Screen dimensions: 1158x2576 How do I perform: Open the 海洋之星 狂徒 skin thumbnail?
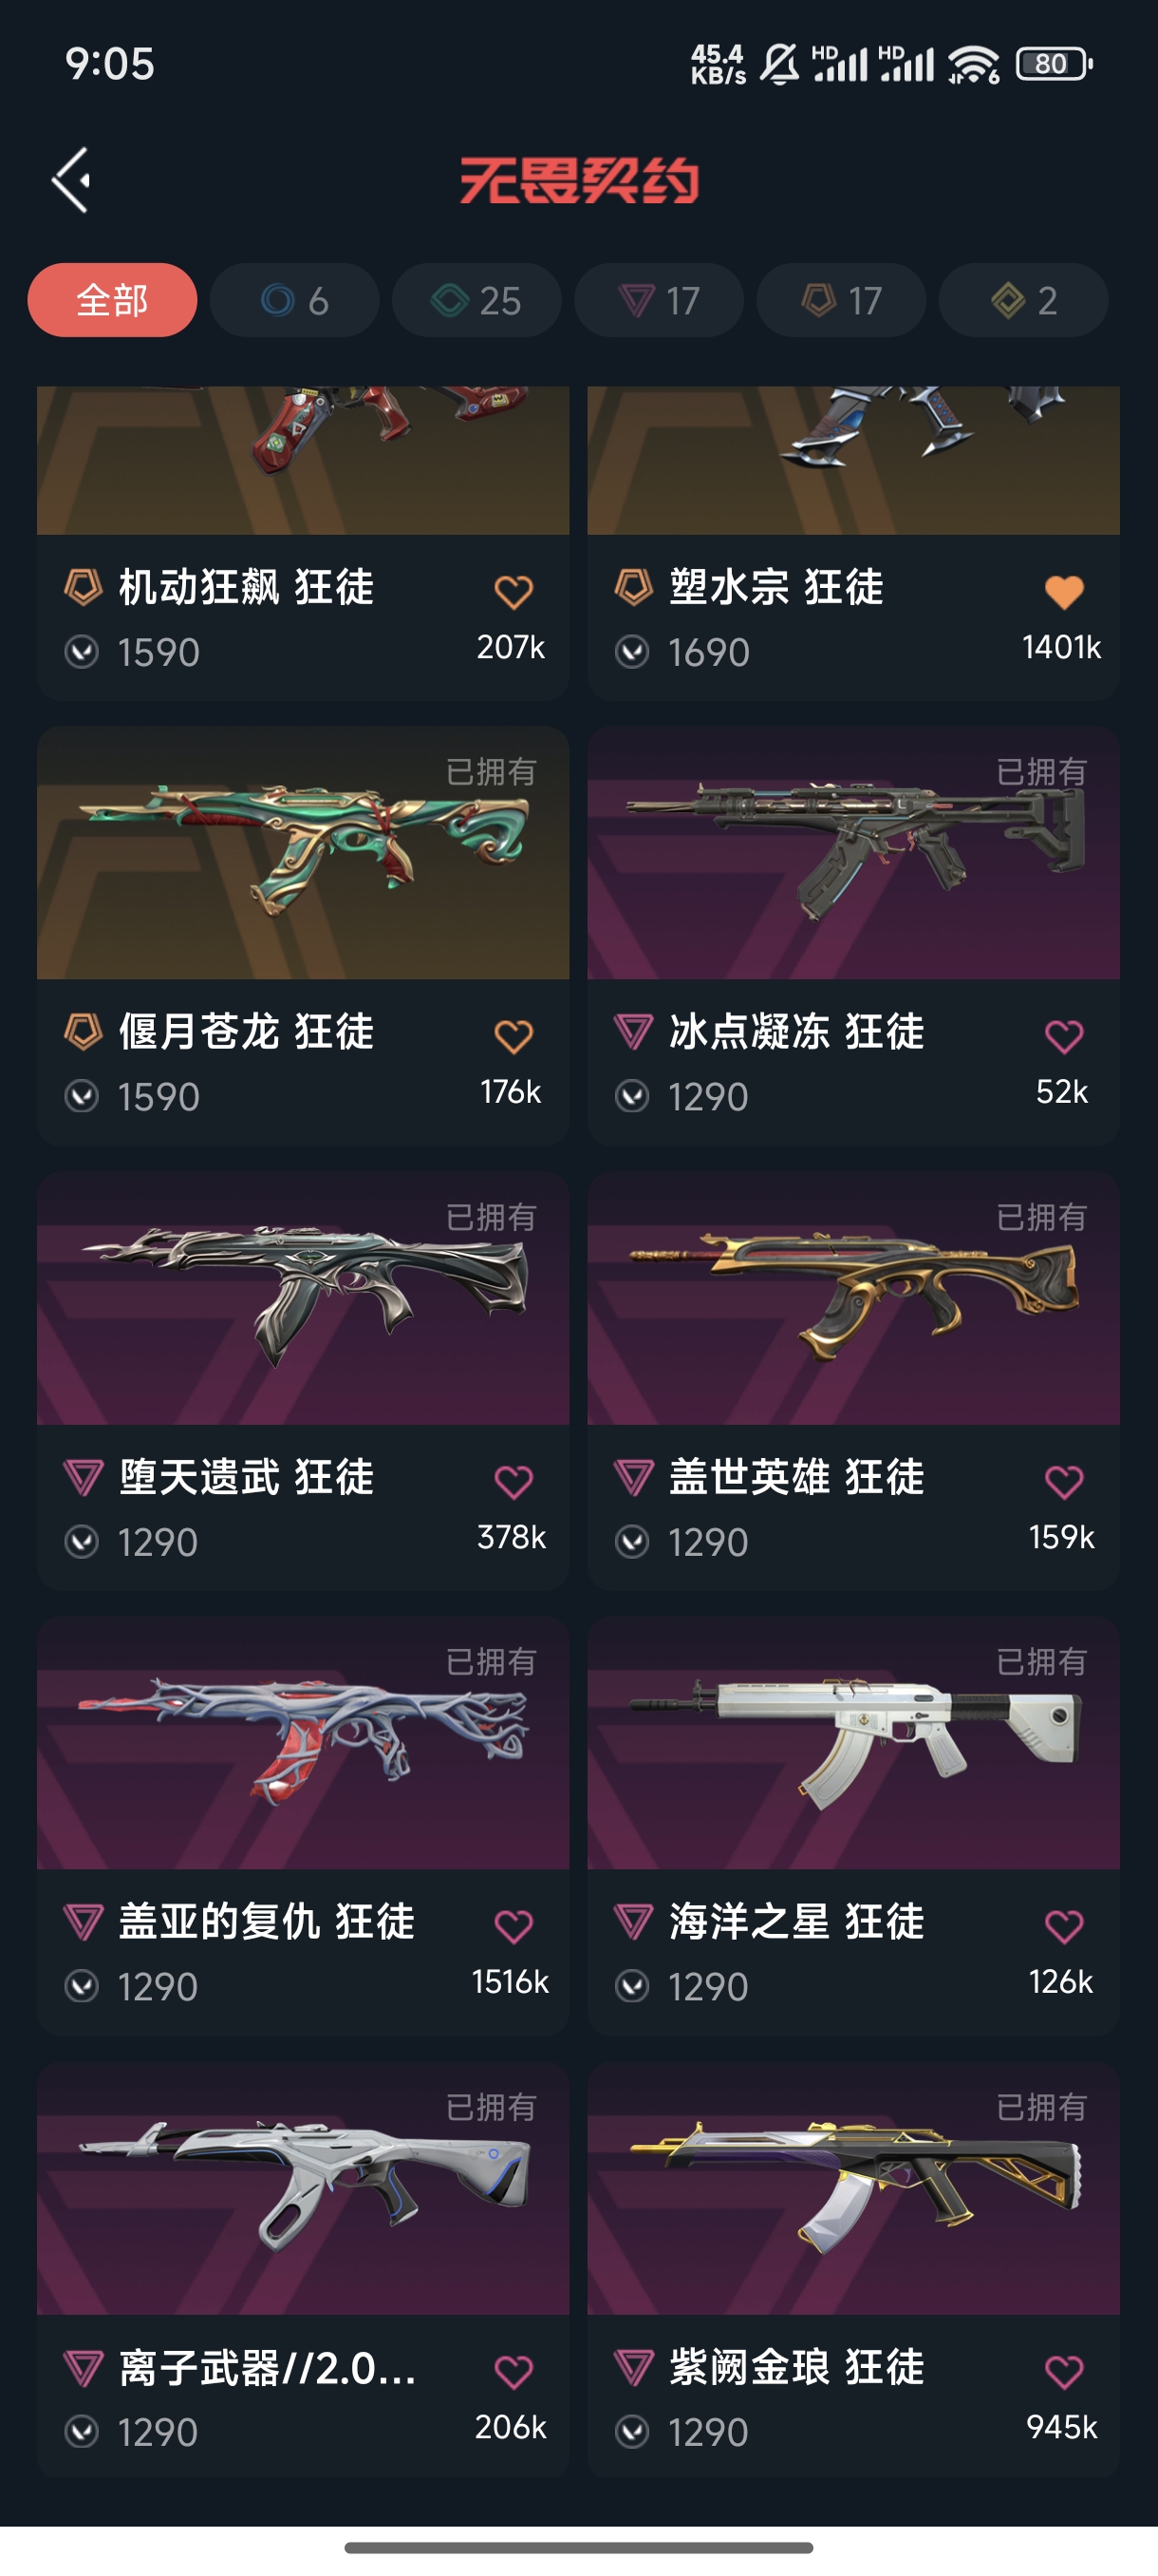click(x=853, y=1743)
